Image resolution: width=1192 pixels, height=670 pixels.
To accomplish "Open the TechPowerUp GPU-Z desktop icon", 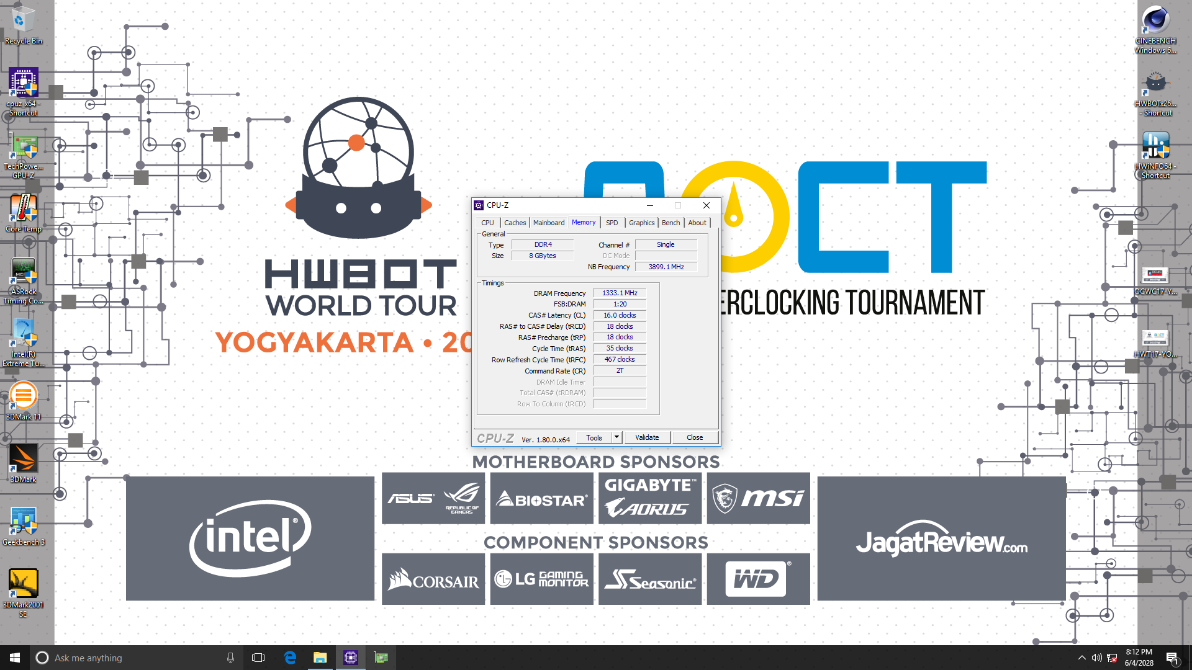I will 23,155.
